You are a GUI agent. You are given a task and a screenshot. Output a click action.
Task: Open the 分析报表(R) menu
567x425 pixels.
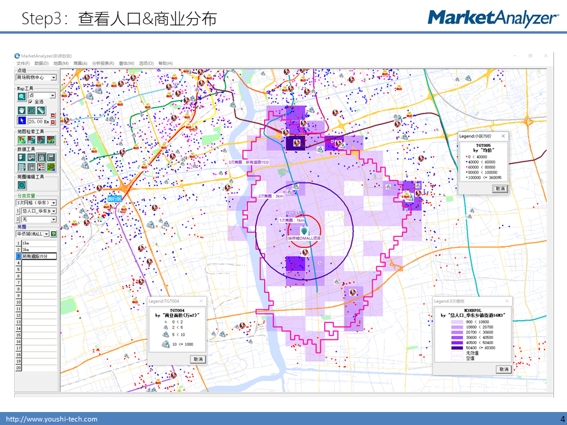103,64
